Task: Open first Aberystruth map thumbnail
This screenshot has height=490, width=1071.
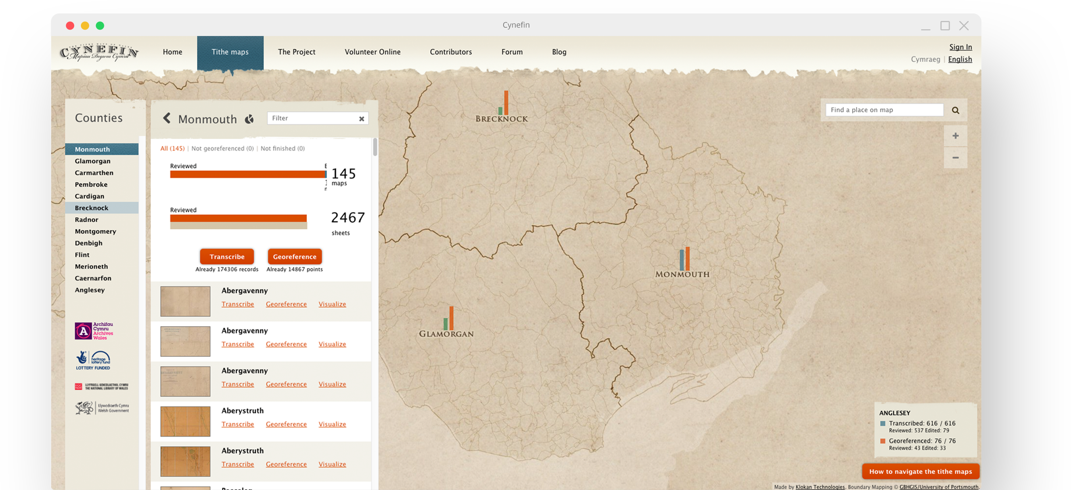Action: point(186,422)
